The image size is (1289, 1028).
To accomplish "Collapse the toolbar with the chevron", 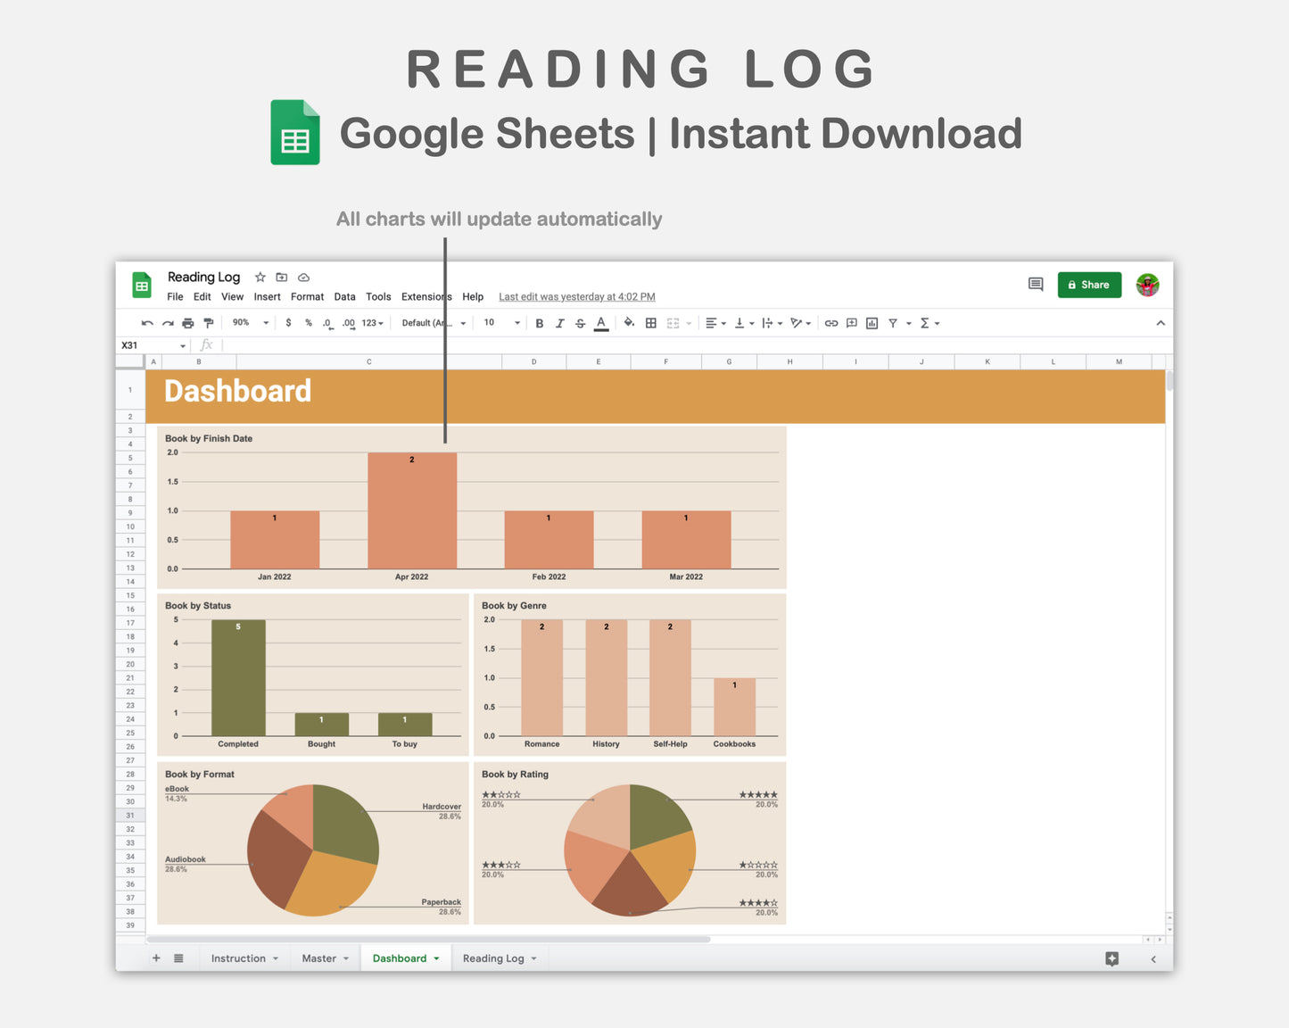I will (1161, 322).
